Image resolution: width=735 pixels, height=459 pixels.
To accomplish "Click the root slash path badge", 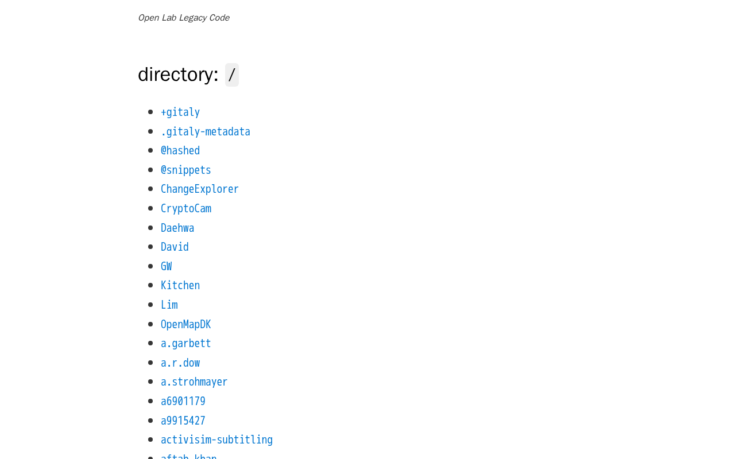I will [232, 75].
